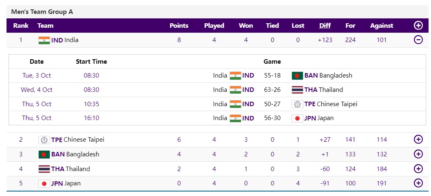Click the Diff column header
The image size is (431, 196).
pyautogui.click(x=325, y=25)
